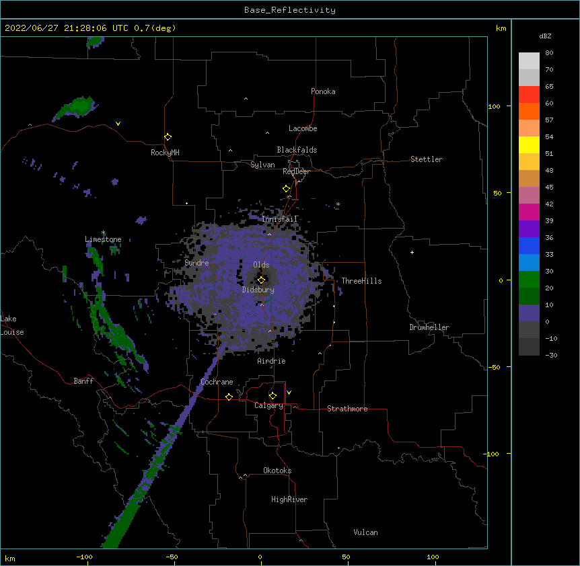Pick the bright yellow 51-54 dBZ swatch
The height and width of the screenshot is (566, 580).
click(x=529, y=145)
